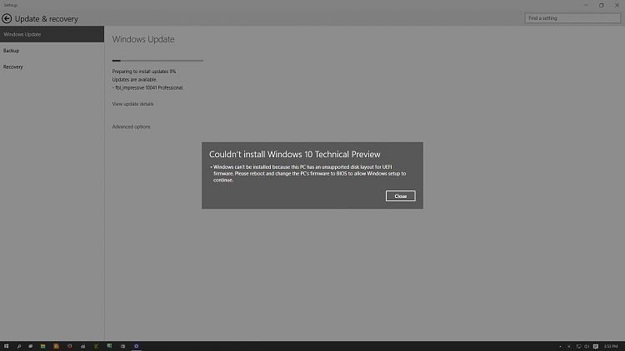The height and width of the screenshot is (351, 625).
Task: Open the Start menu on the taskbar
Action: pos(6,346)
